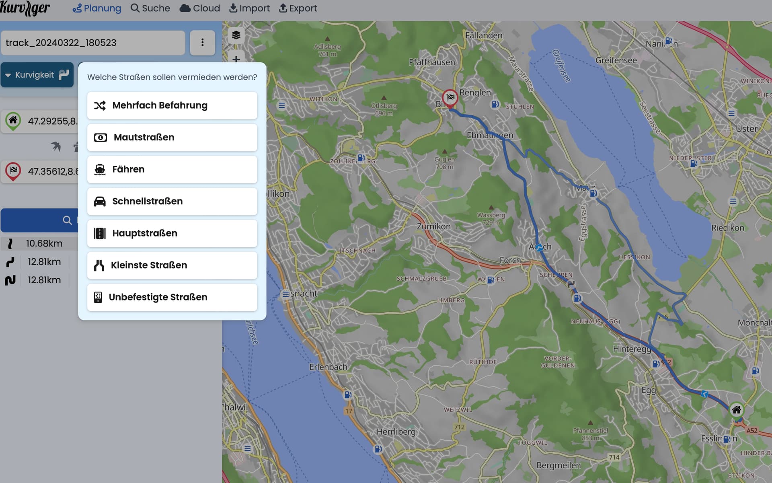Click the Suche menu item

(x=150, y=8)
